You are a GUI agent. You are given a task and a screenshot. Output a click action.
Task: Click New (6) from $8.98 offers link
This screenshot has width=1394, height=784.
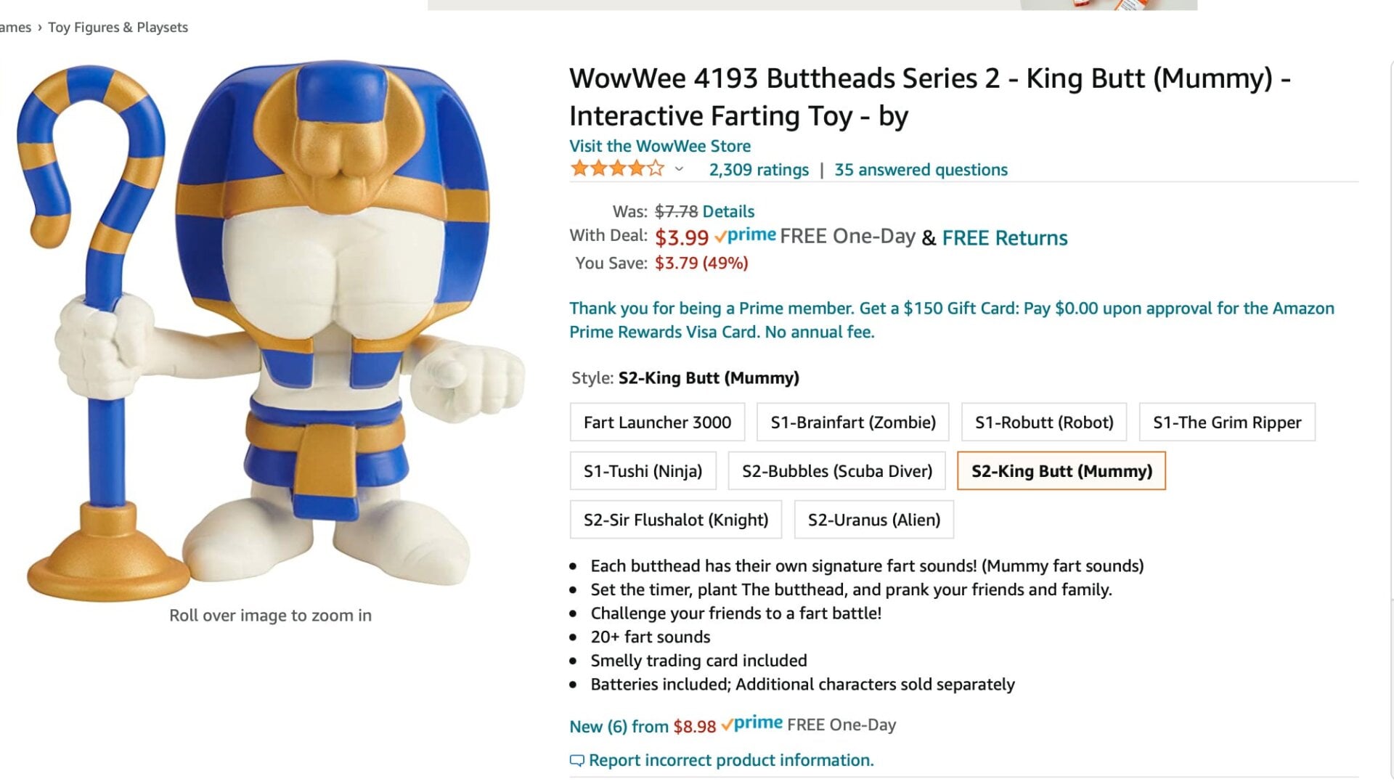pos(641,725)
